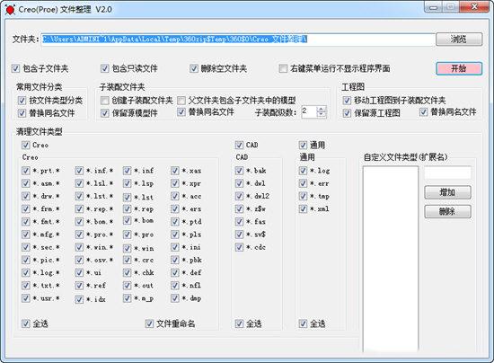The image size is (494, 363).
Task: Toggle the 删除空文件夹 checkbox
Action: pos(194,68)
